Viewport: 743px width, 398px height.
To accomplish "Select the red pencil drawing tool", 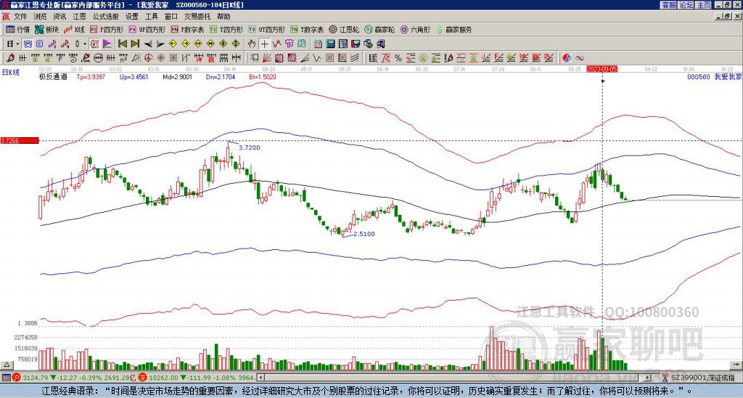I will (10, 58).
